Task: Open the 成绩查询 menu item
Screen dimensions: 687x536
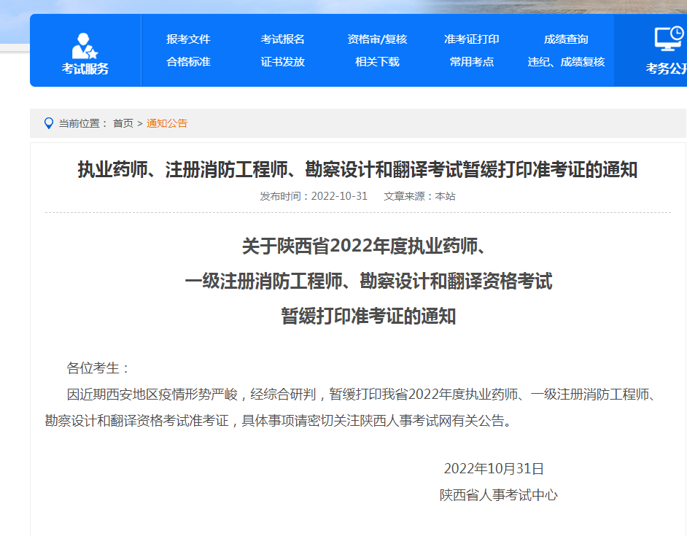Action: tap(566, 39)
